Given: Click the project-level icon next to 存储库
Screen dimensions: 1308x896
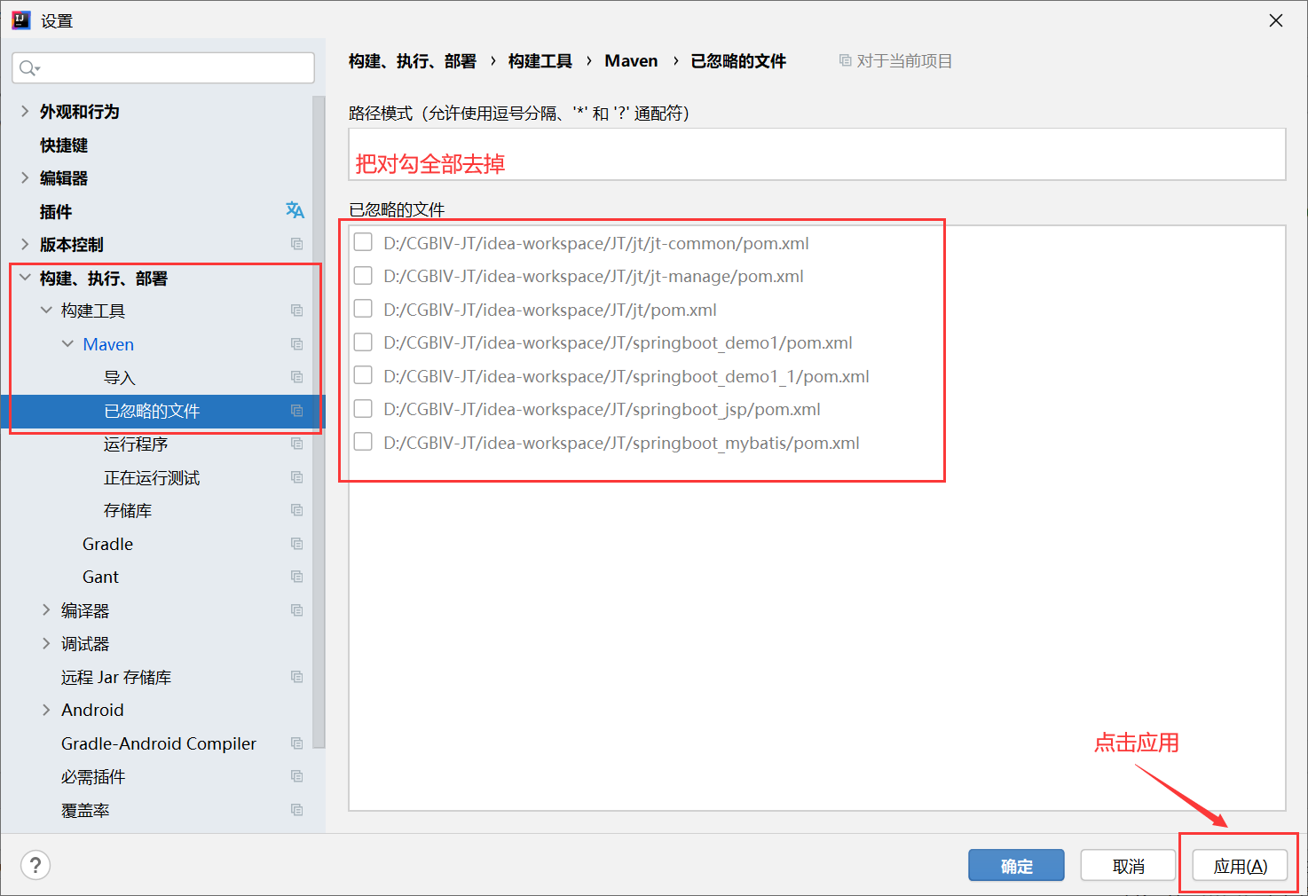Looking at the screenshot, I should 297,510.
